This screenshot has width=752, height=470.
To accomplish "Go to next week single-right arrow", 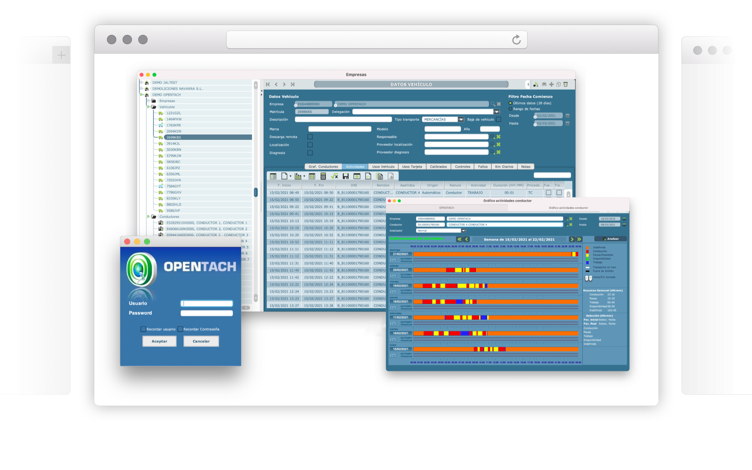I will coord(572,239).
